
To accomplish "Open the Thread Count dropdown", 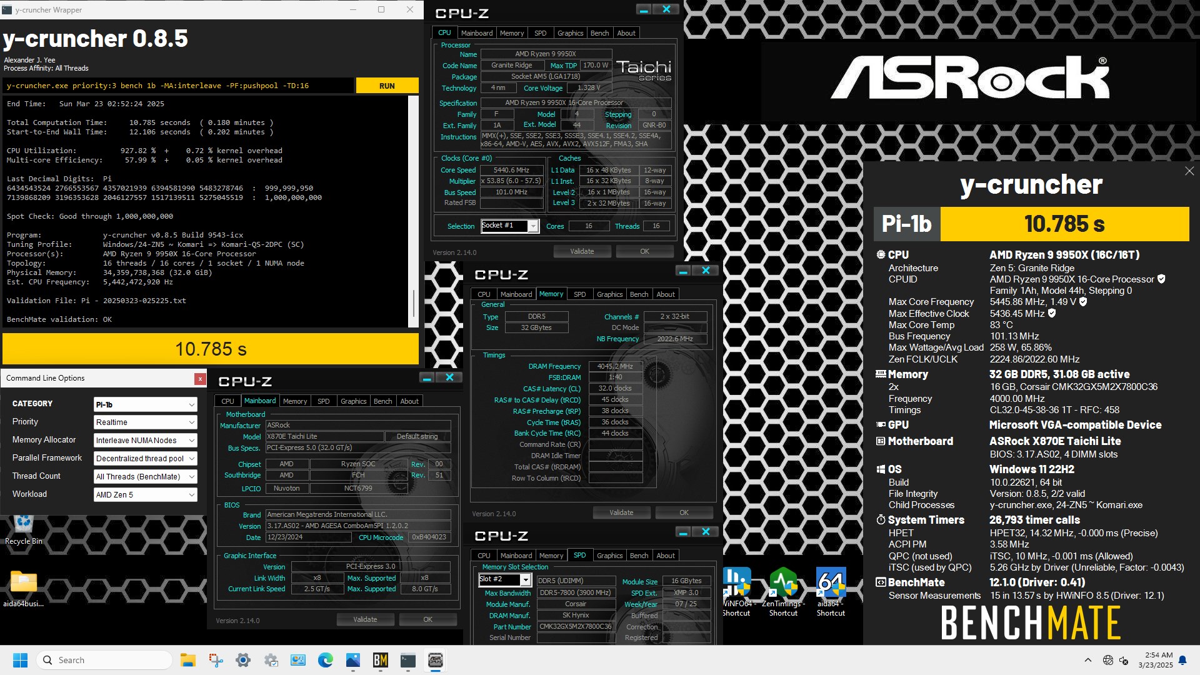I will point(145,476).
